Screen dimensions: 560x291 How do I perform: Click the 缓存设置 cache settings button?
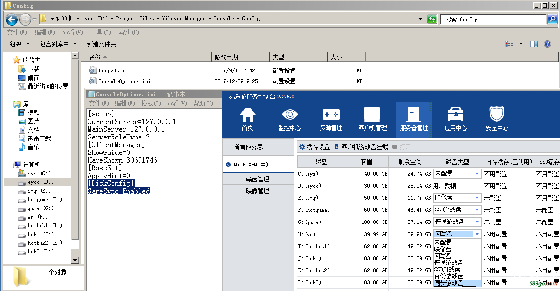click(314, 147)
